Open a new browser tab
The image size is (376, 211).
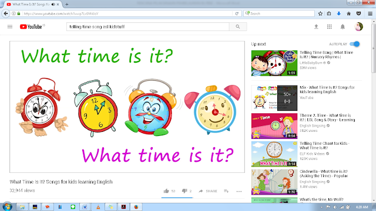66,4
